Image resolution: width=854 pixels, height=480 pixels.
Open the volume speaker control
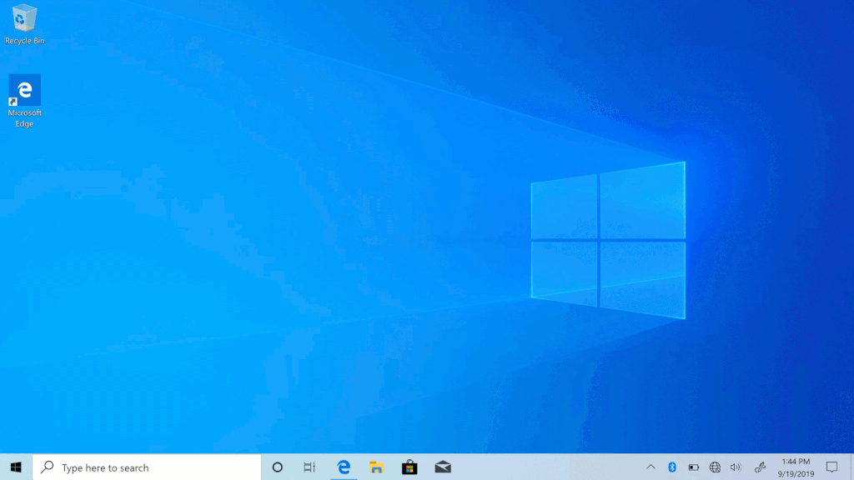tap(736, 467)
